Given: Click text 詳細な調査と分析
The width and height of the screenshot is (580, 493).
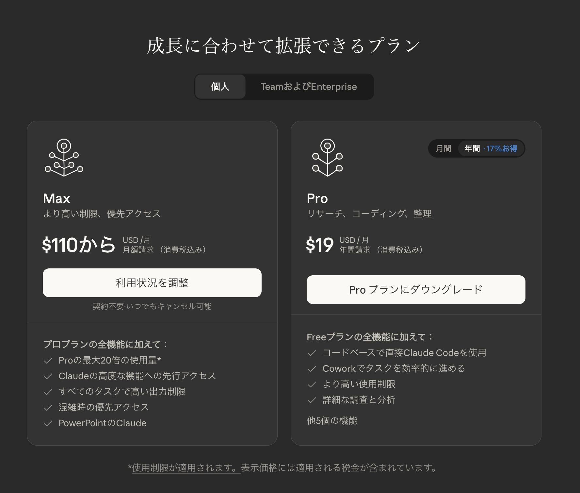Looking at the screenshot, I should [x=359, y=400].
